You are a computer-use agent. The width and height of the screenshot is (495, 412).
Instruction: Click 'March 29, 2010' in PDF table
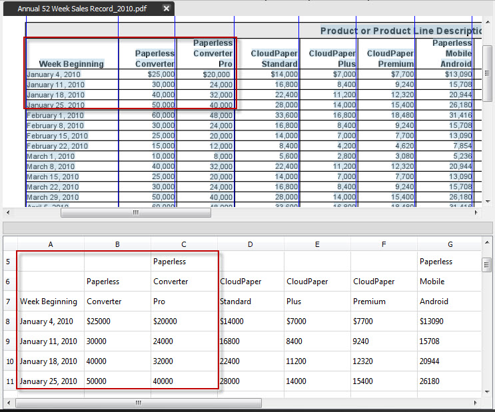(x=53, y=198)
